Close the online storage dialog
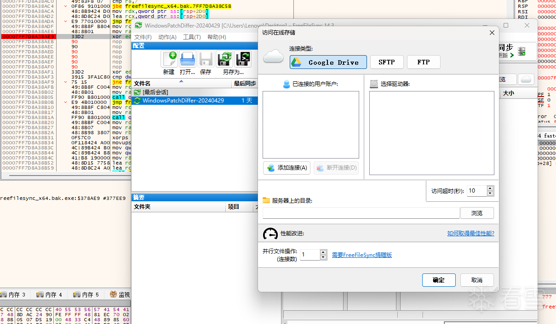This screenshot has width=556, height=324. (492, 33)
